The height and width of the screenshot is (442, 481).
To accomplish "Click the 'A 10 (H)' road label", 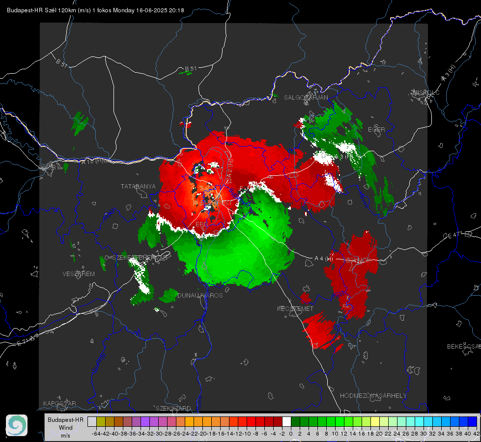I will tap(92, 161).
